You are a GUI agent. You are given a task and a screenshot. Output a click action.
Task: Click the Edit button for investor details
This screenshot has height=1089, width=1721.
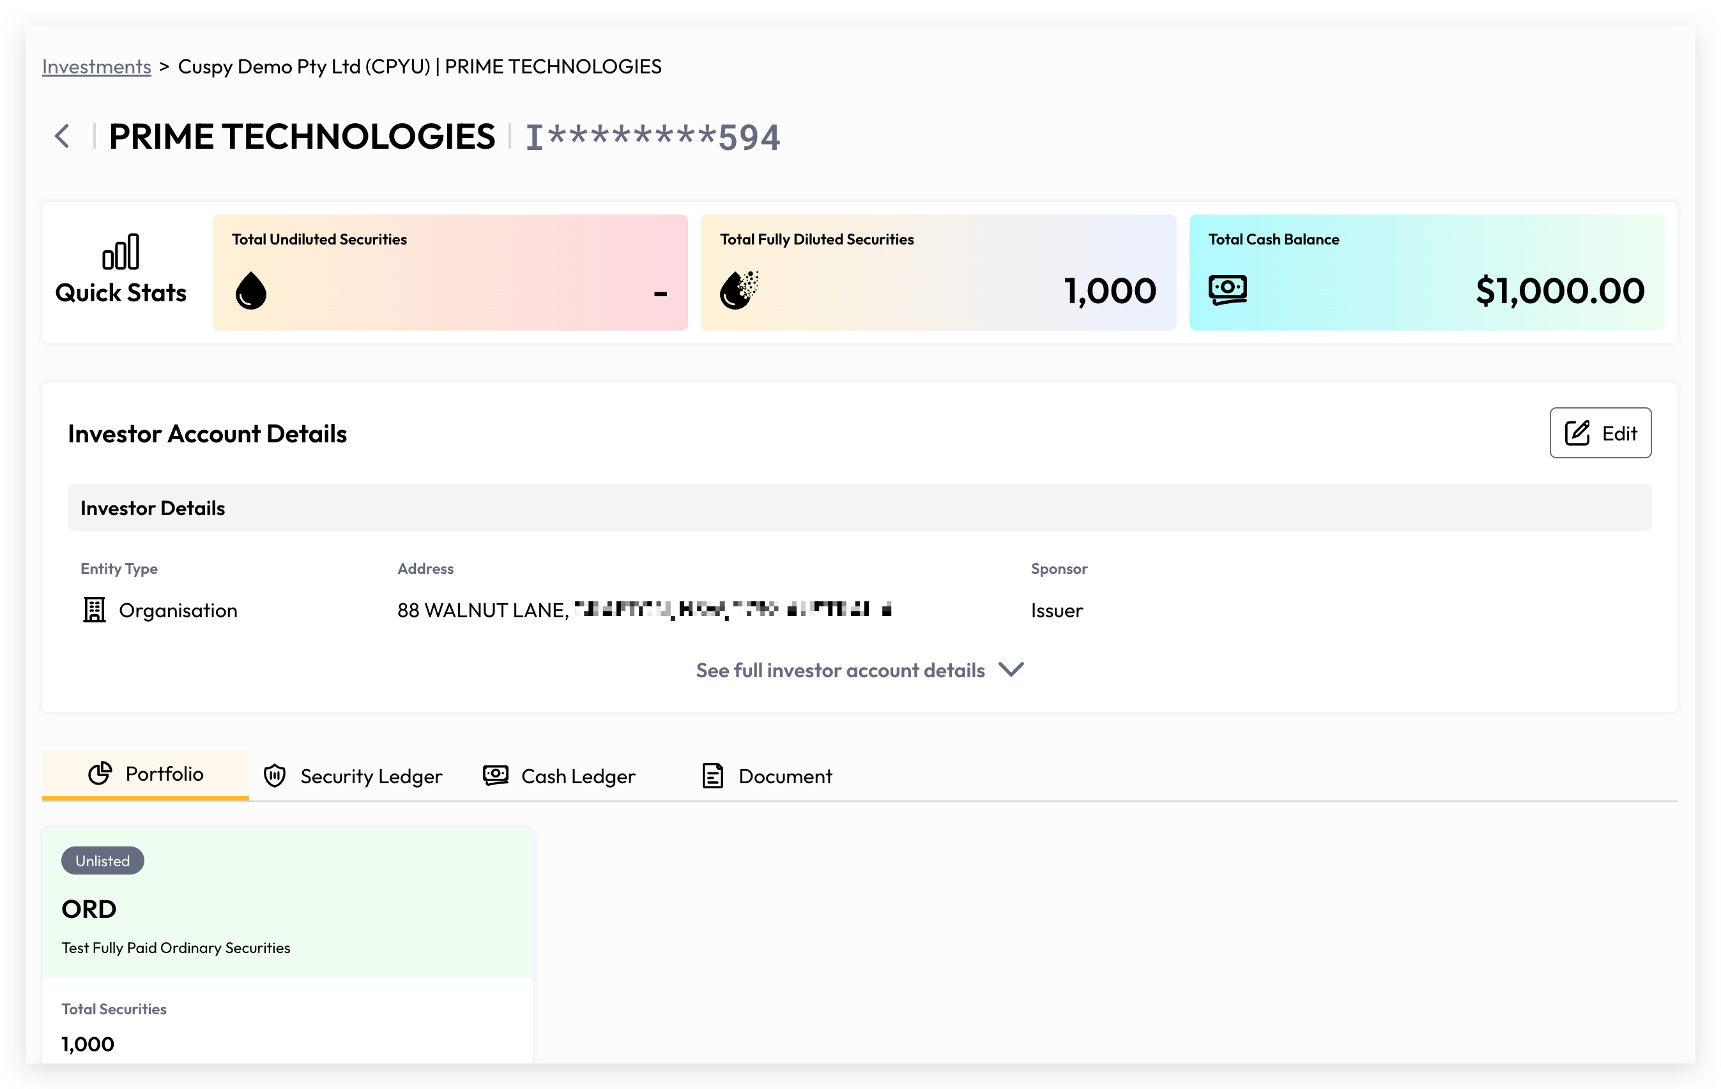pyautogui.click(x=1600, y=433)
